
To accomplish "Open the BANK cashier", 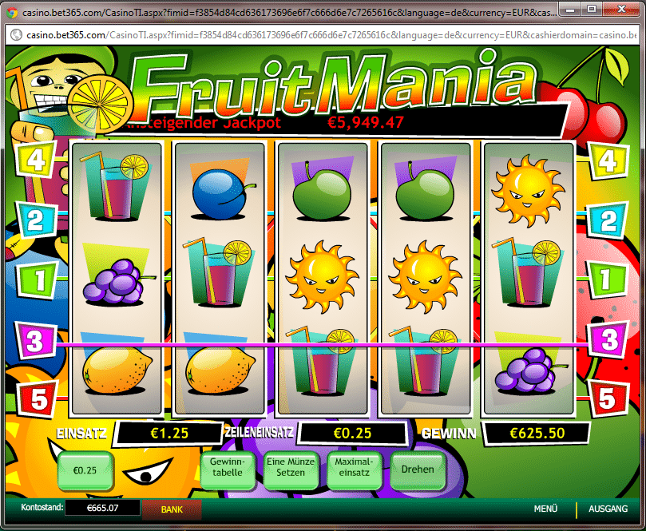I will point(172,509).
